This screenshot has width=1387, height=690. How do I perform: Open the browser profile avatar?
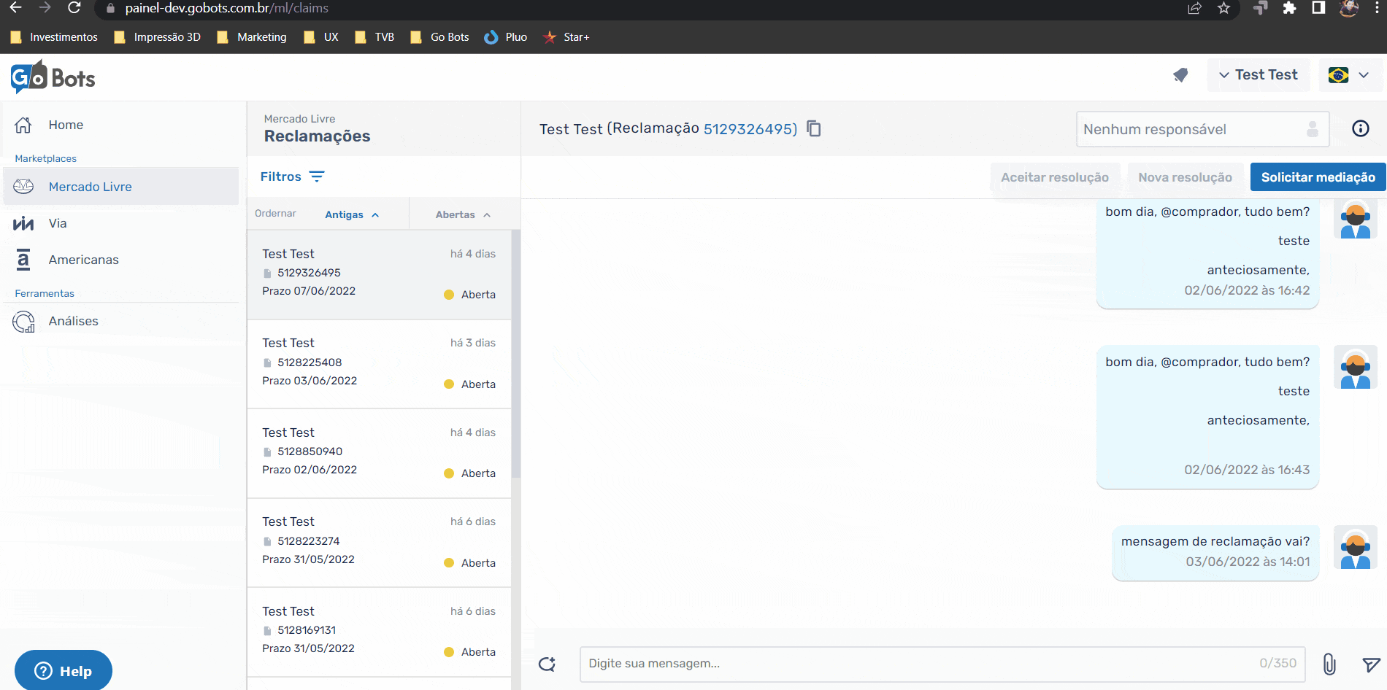pos(1348,8)
